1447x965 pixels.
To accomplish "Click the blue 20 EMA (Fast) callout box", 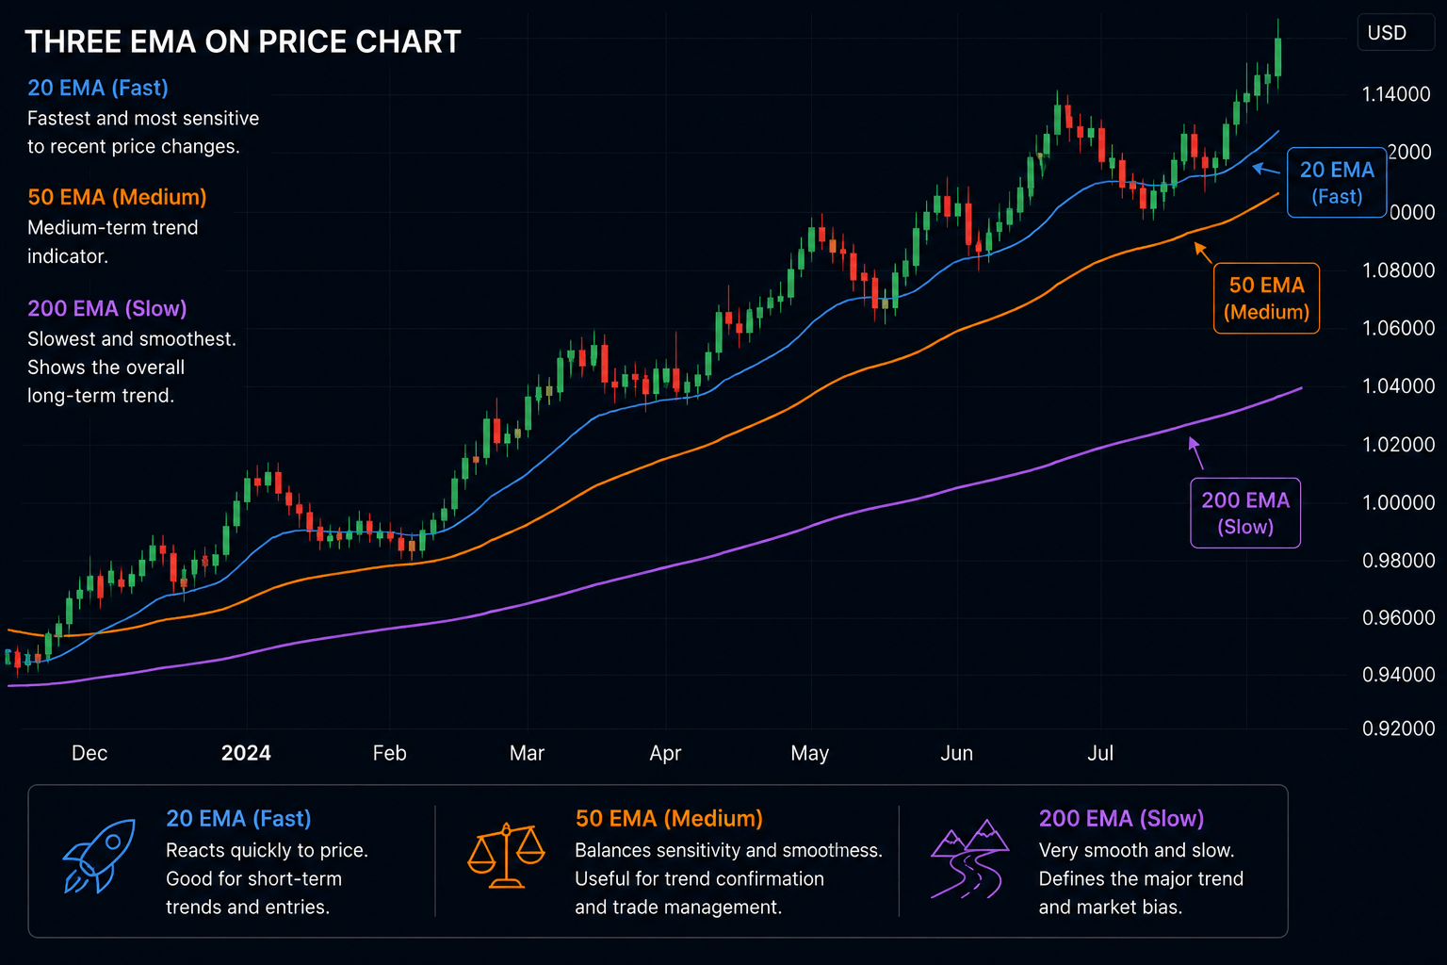I will pyautogui.click(x=1337, y=183).
